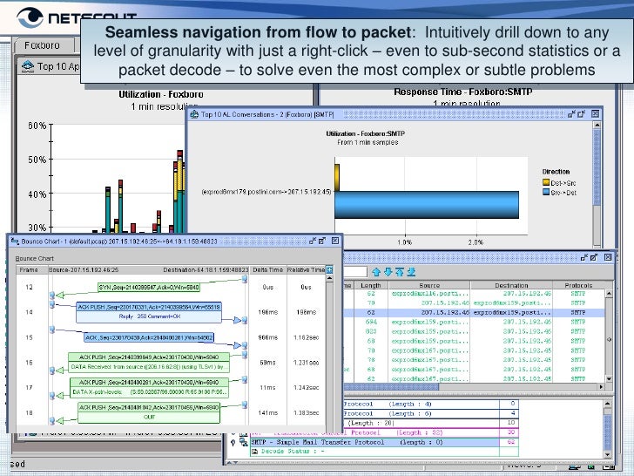Select the Protocol (Length : 6) decode row
The image size is (634, 476).
point(422,413)
